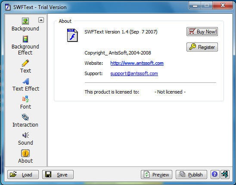Choose the Text Effect icon
The height and width of the screenshot is (185, 236).
(x=26, y=81)
